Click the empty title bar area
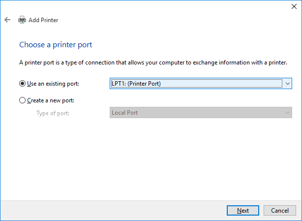The image size is (302, 221). 148,7
